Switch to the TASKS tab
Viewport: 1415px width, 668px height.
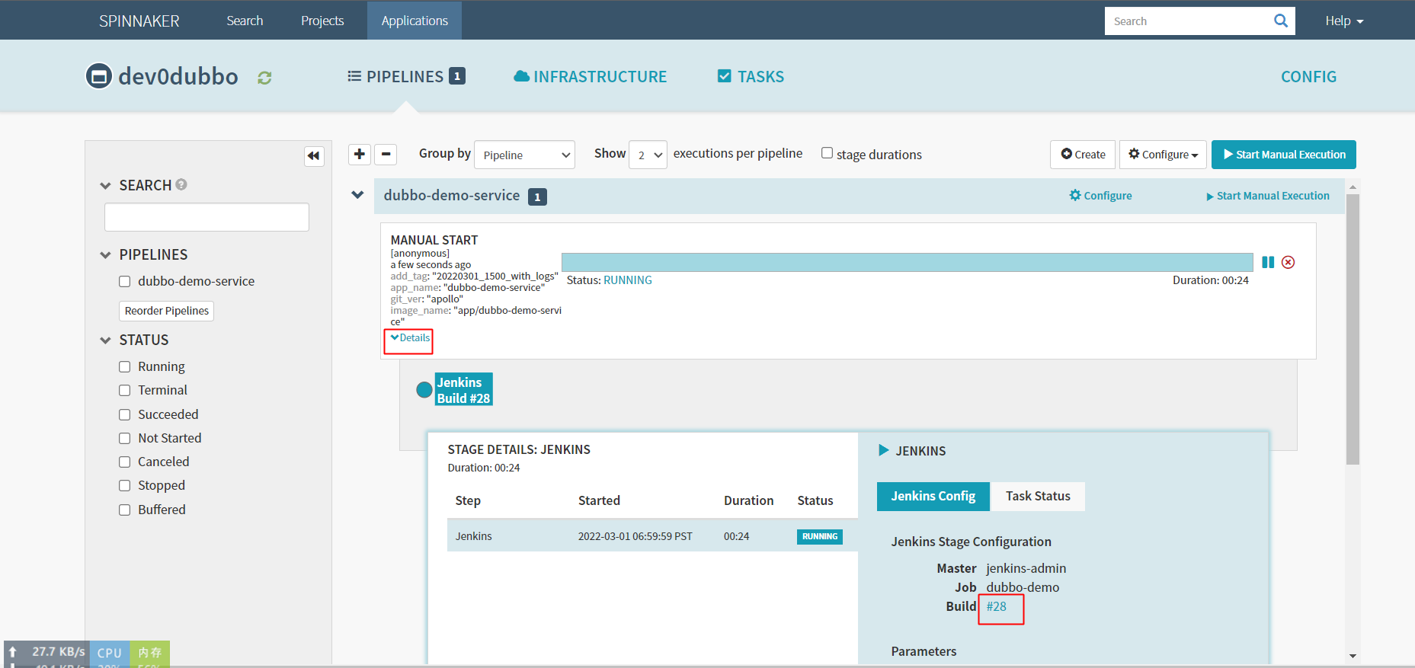[751, 76]
